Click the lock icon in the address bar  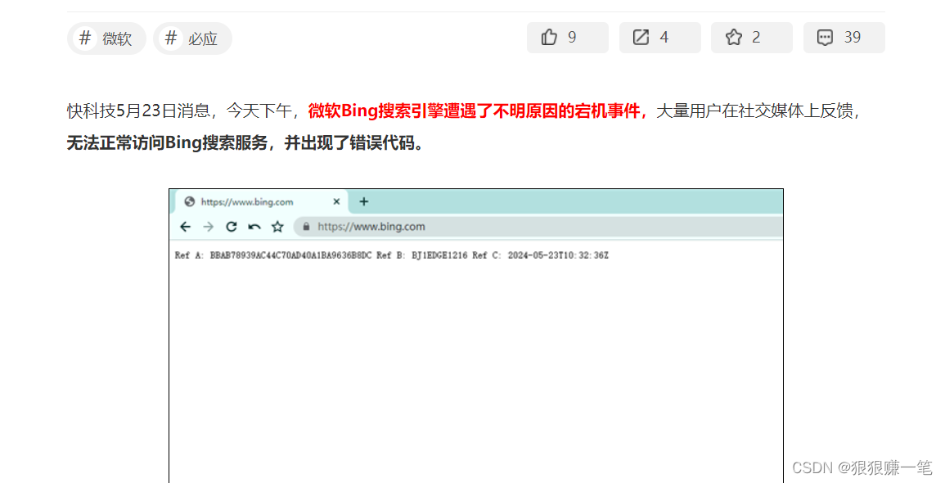click(x=306, y=227)
